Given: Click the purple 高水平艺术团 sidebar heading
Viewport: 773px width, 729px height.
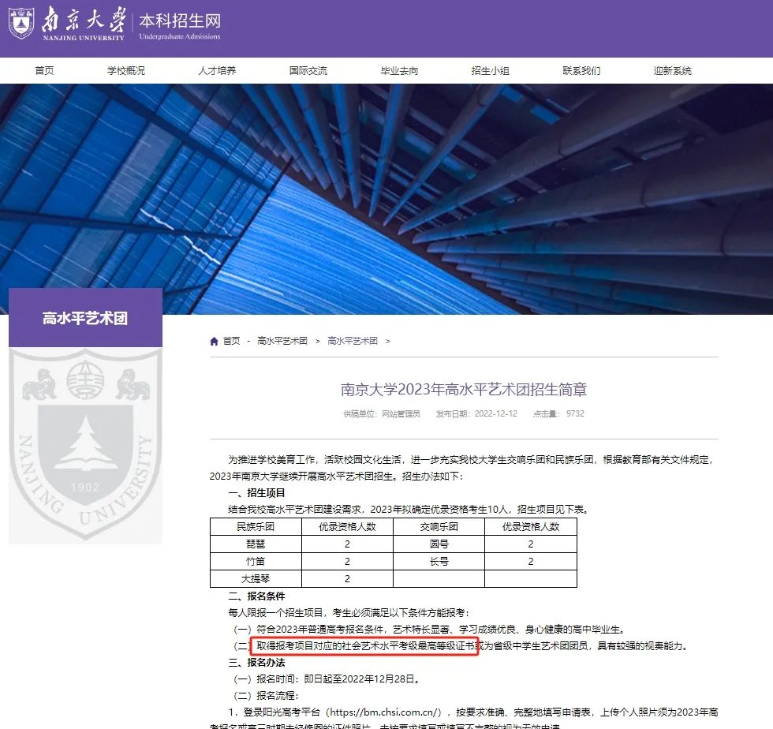Looking at the screenshot, I should point(85,319).
